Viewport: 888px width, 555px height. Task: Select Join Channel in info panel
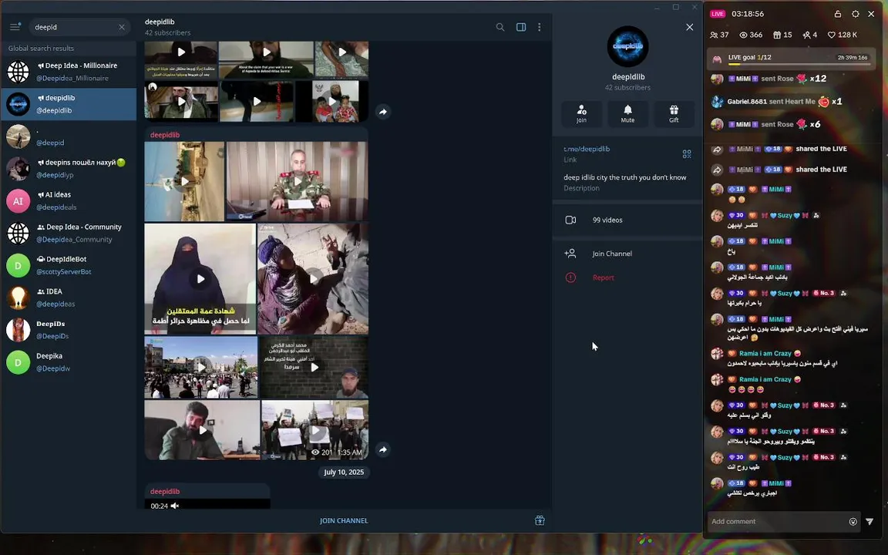(627, 254)
